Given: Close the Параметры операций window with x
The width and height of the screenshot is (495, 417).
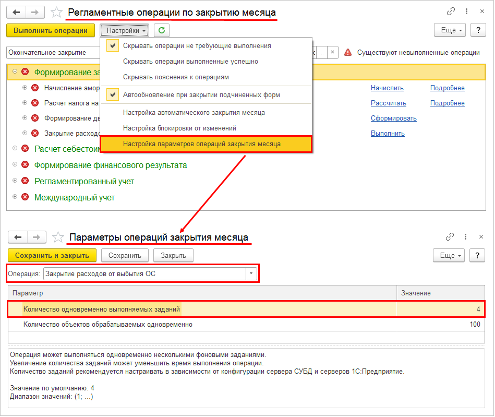Looking at the screenshot, I should pos(481,236).
